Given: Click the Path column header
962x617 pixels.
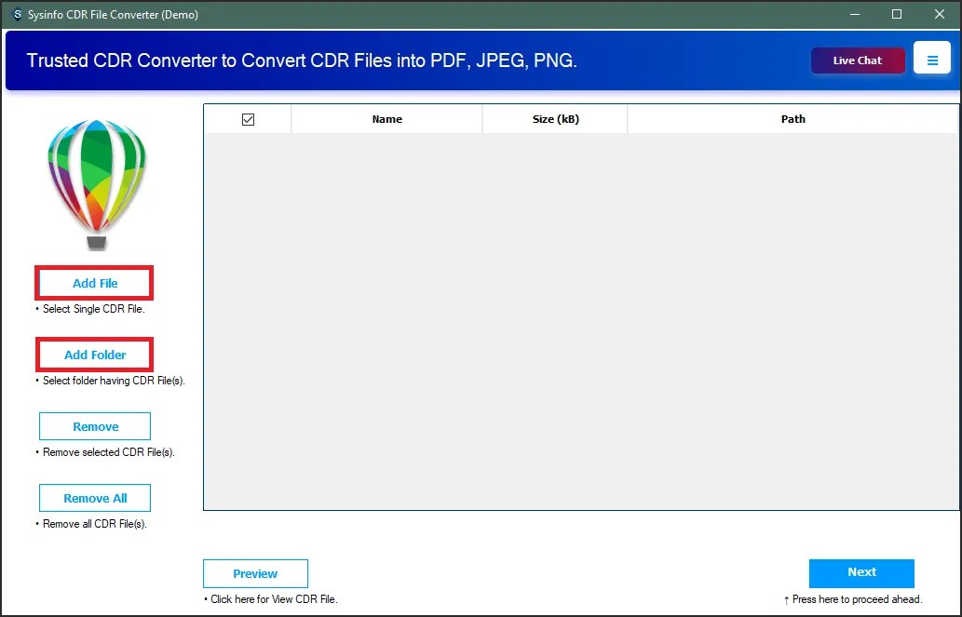Looking at the screenshot, I should [x=793, y=118].
